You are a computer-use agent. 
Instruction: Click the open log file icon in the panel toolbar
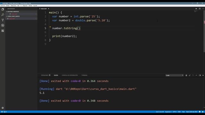(193, 75)
